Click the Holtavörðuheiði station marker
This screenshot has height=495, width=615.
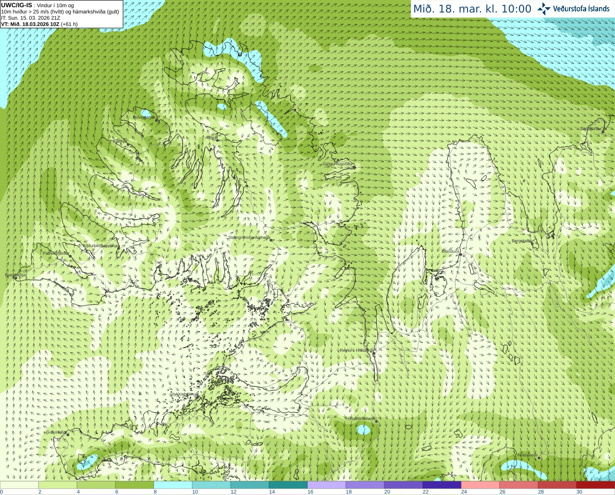pos(376,421)
